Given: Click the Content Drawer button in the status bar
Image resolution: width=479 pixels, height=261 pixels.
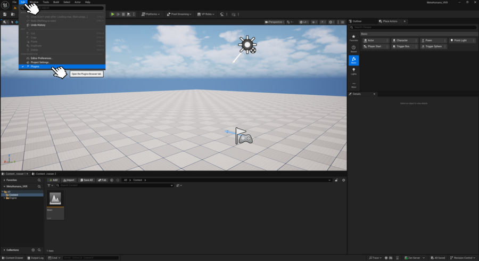Looking at the screenshot, I should 13,258.
